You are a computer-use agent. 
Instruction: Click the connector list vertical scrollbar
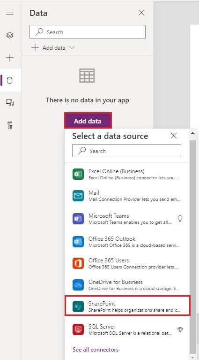coord(193,248)
